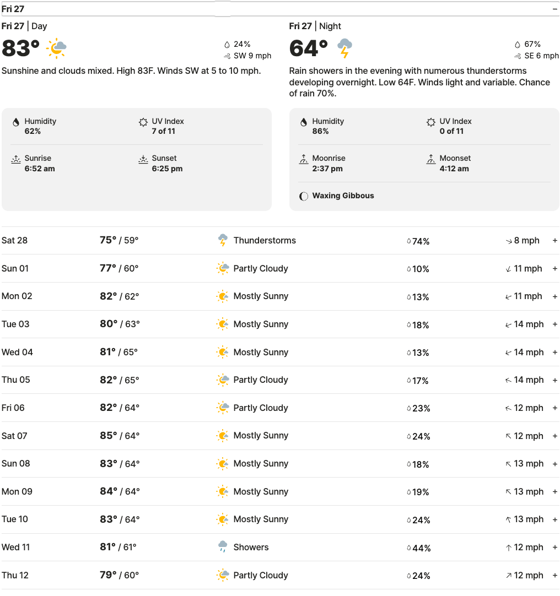Image resolution: width=560 pixels, height=596 pixels.
Task: Click the partly cloudy sun icon beside 83°
Action: coord(56,48)
